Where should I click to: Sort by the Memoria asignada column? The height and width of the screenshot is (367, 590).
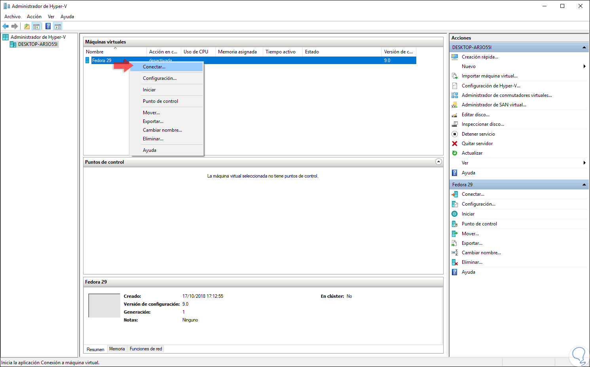click(x=239, y=52)
